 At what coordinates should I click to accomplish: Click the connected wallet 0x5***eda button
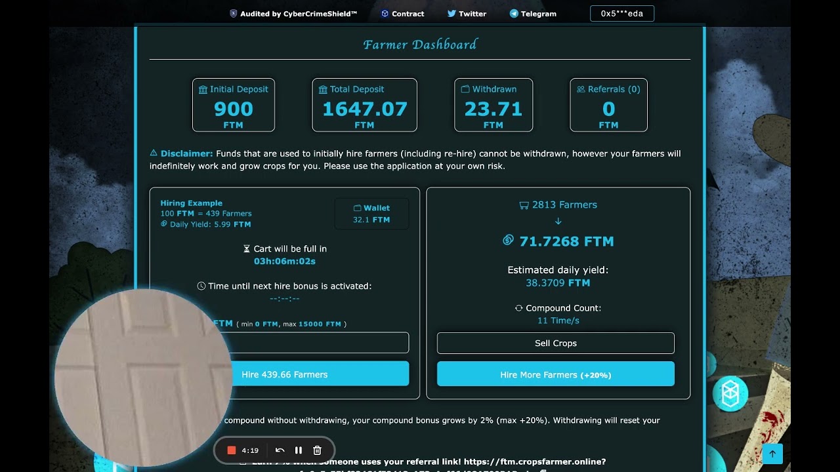click(622, 13)
